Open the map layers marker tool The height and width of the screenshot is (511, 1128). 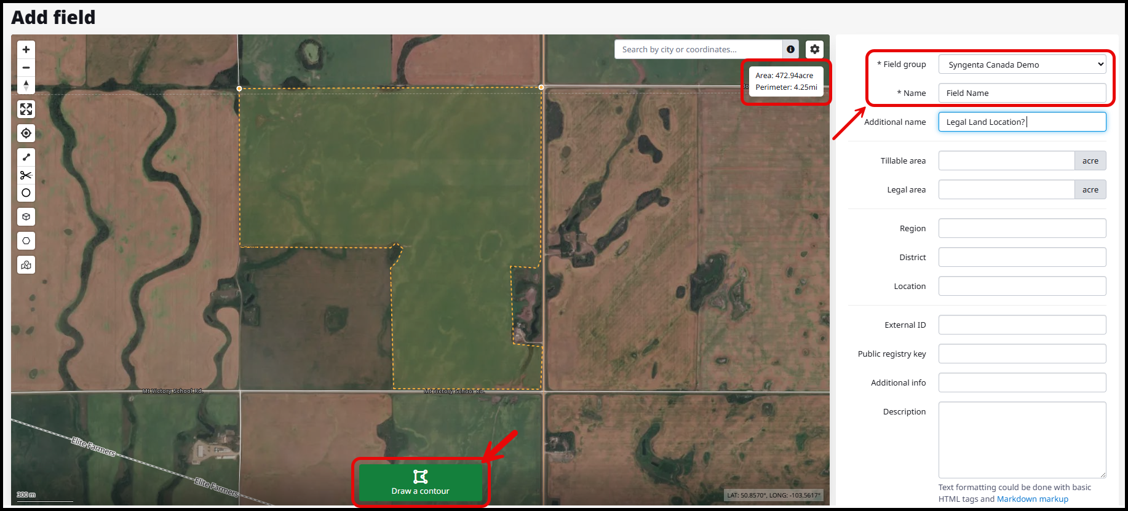click(26, 265)
